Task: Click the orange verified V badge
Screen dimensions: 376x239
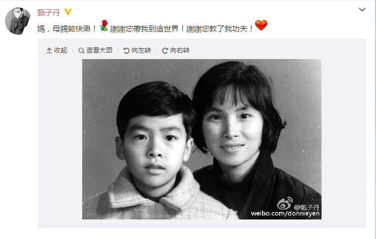Action: tap(68, 12)
